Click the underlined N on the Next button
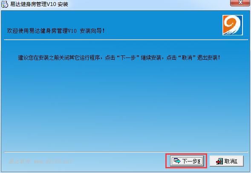Viewport: 251px width, 173px height. coord(199,161)
